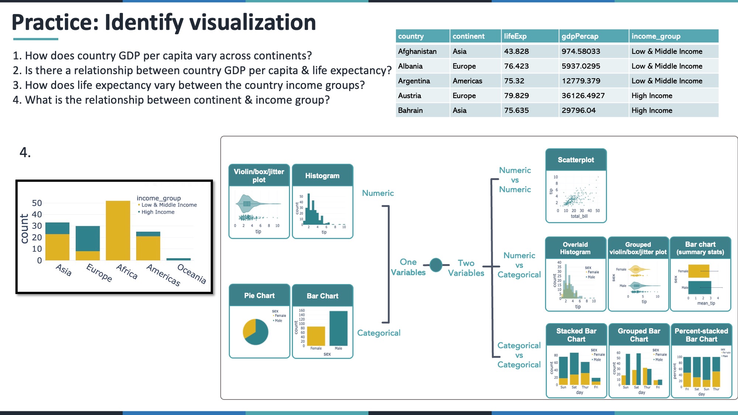The width and height of the screenshot is (738, 415).
Task: Open the Histogram chart card
Action: tap(323, 201)
